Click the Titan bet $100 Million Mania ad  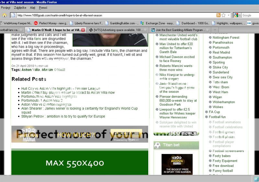tap(177, 164)
